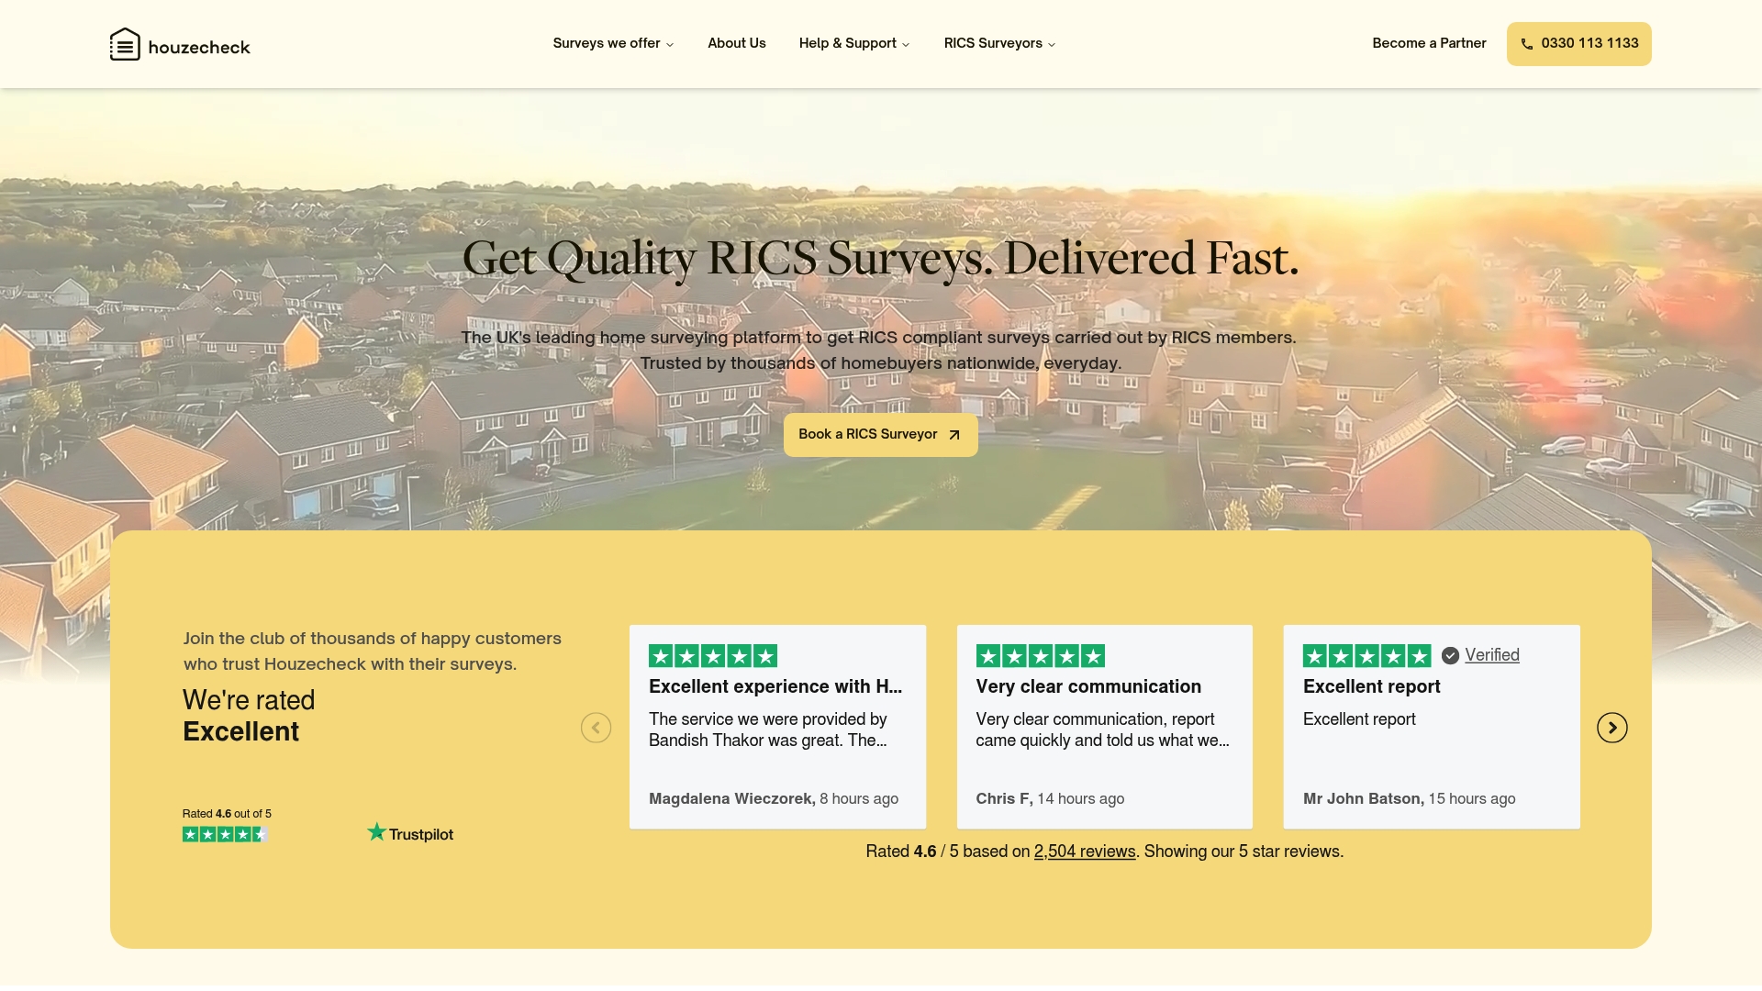Image resolution: width=1762 pixels, height=991 pixels.
Task: Open the RICS Surveyors menu
Action: pyautogui.click(x=999, y=43)
